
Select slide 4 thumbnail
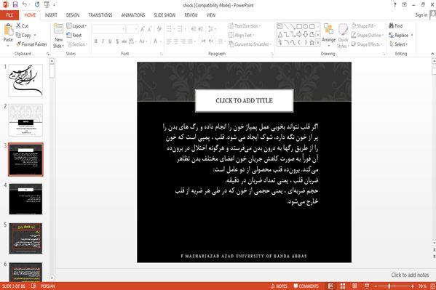point(25,199)
